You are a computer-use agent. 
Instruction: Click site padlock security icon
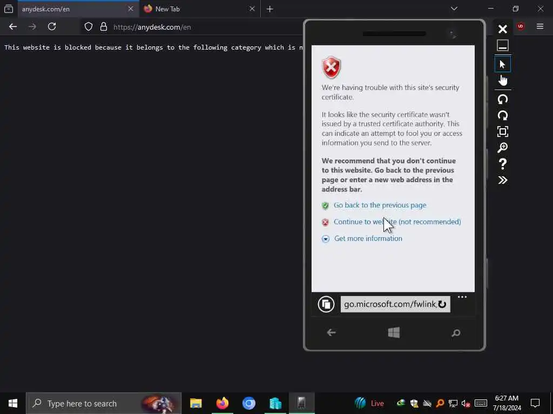[103, 27]
